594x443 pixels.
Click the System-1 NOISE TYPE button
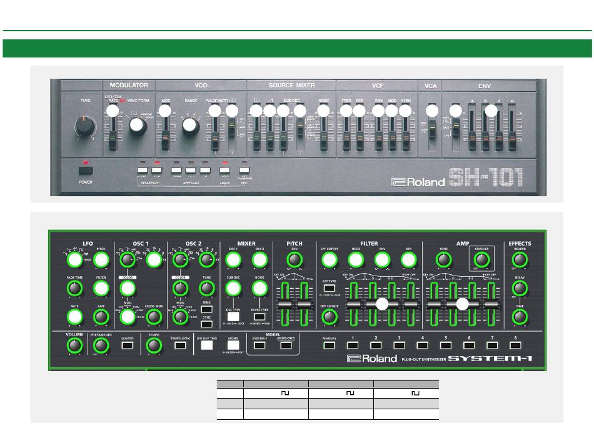click(x=259, y=317)
